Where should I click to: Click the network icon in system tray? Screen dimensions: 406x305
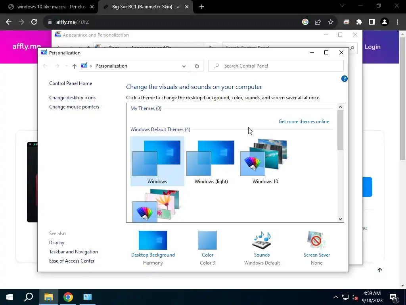coord(345,297)
